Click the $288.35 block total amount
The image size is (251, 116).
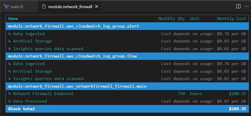237,109
